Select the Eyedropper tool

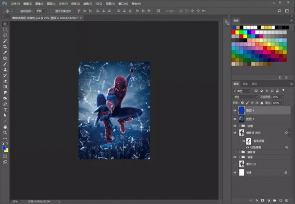coord(5,53)
